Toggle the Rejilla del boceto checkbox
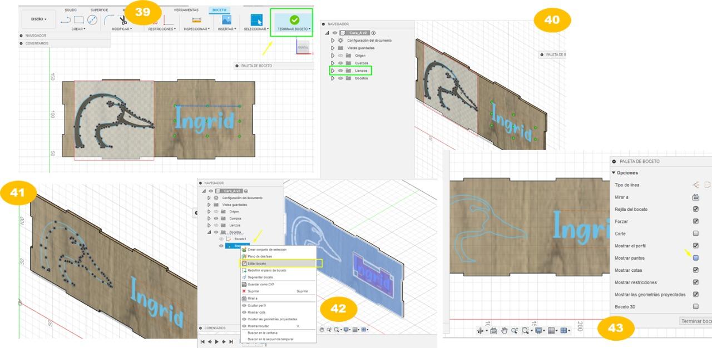The height and width of the screenshot is (348, 712). tap(695, 209)
